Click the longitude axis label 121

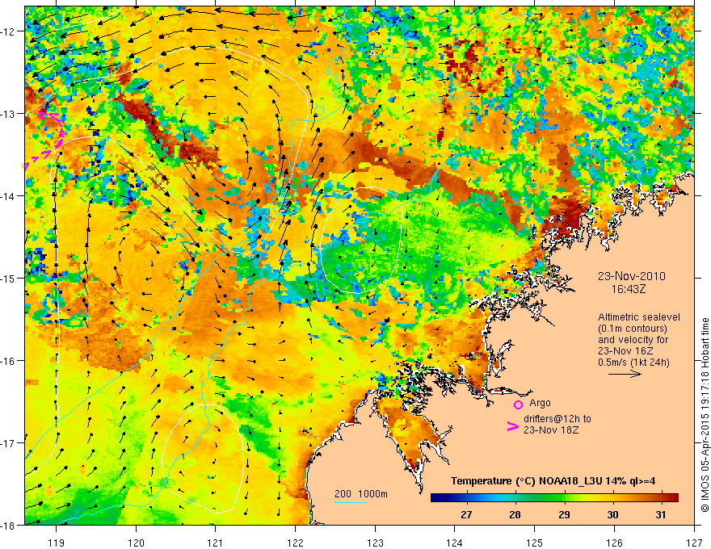216,543
